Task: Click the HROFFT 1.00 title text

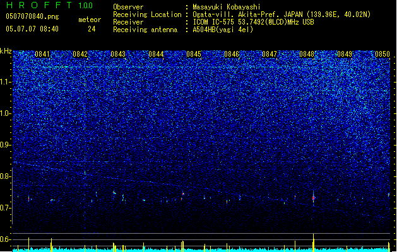Action: click(49, 5)
